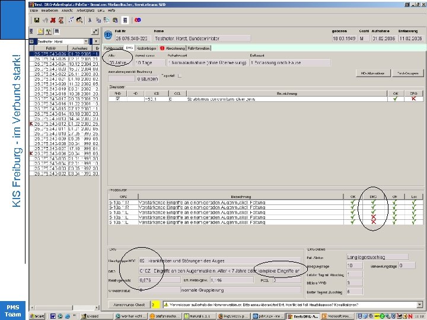Click the list-lines icon atop the left panel

[31, 31]
